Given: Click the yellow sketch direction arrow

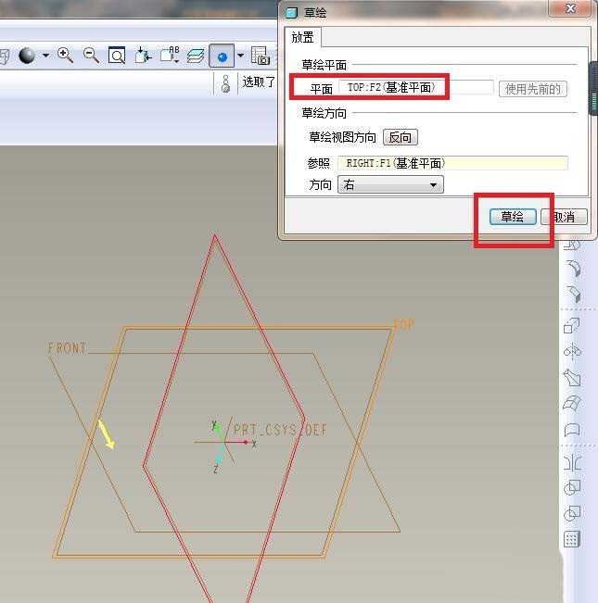Looking at the screenshot, I should 107,434.
